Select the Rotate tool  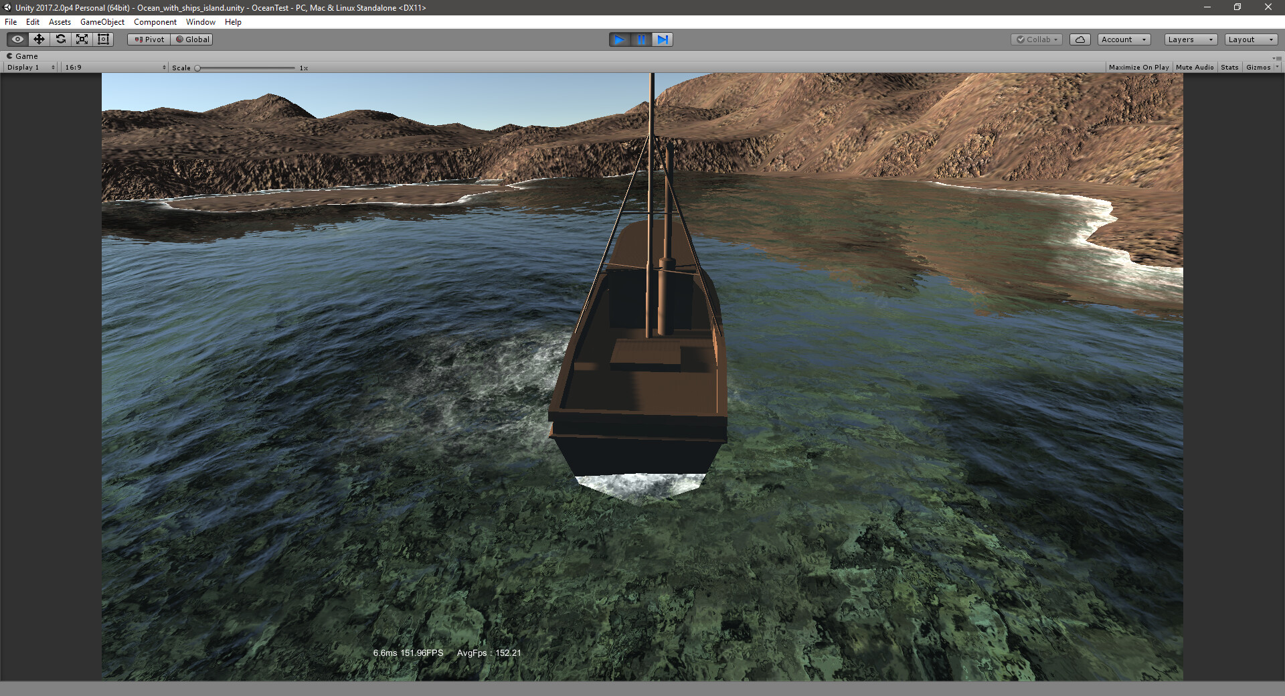tap(60, 39)
